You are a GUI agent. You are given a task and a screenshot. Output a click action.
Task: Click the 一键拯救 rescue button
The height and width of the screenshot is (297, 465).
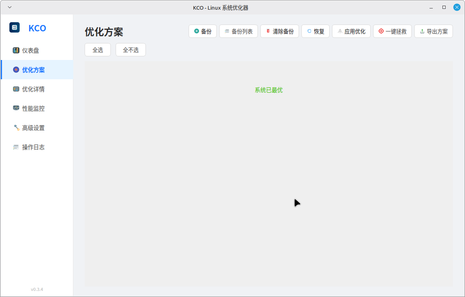(392, 31)
